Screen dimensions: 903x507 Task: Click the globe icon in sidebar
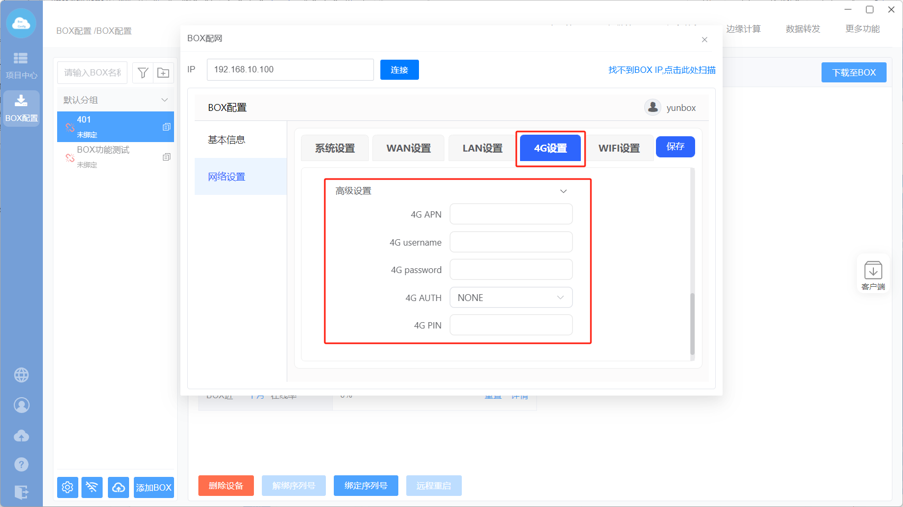pos(21,375)
